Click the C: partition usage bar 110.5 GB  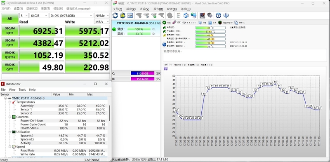143,73
